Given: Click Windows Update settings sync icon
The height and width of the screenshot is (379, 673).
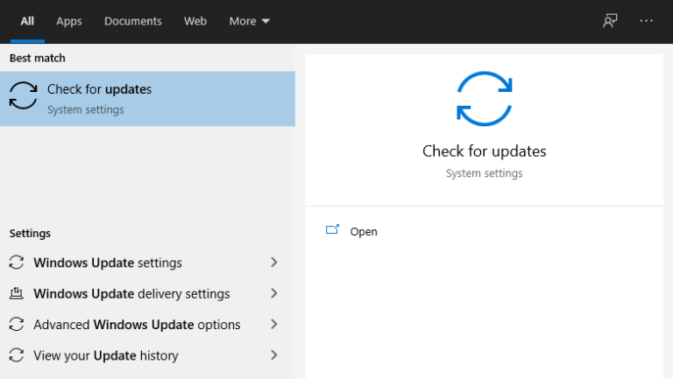Looking at the screenshot, I should [x=17, y=263].
